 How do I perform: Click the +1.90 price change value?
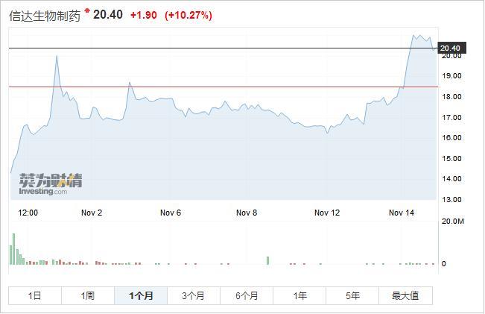pyautogui.click(x=143, y=16)
